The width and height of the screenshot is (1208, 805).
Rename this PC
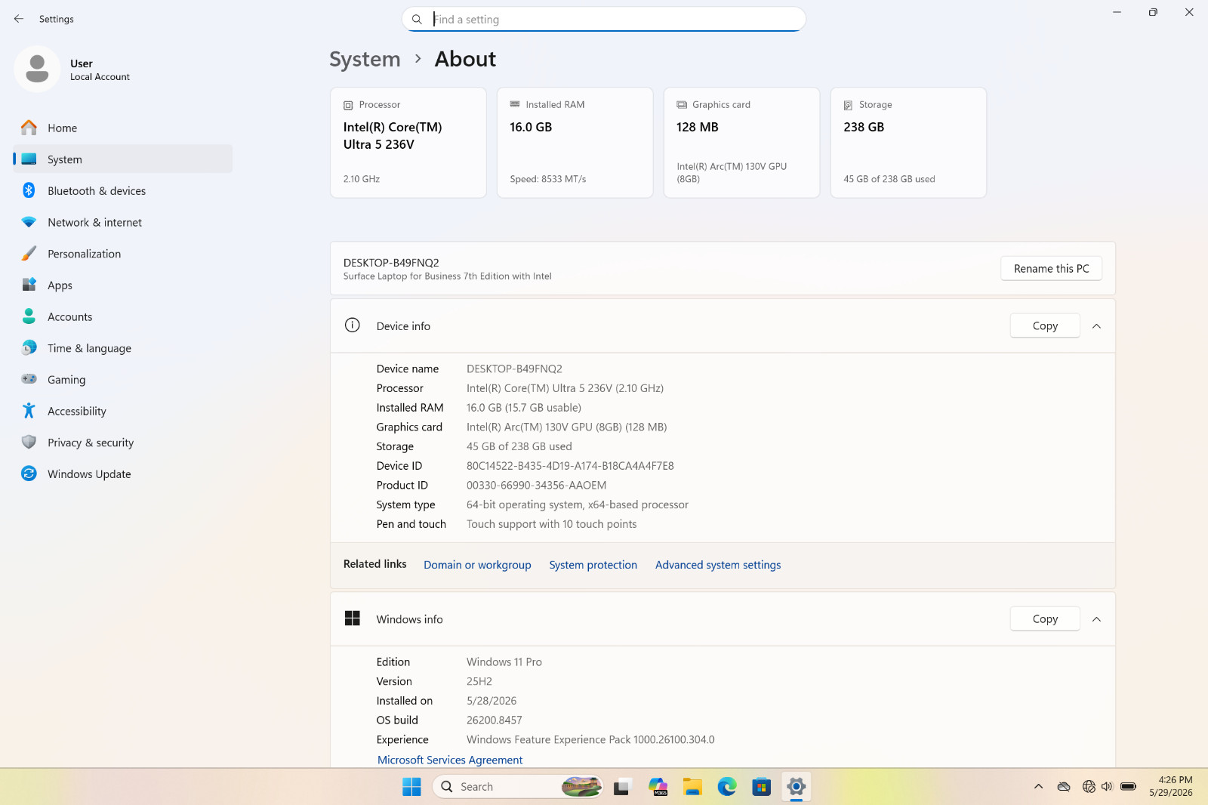pyautogui.click(x=1051, y=269)
